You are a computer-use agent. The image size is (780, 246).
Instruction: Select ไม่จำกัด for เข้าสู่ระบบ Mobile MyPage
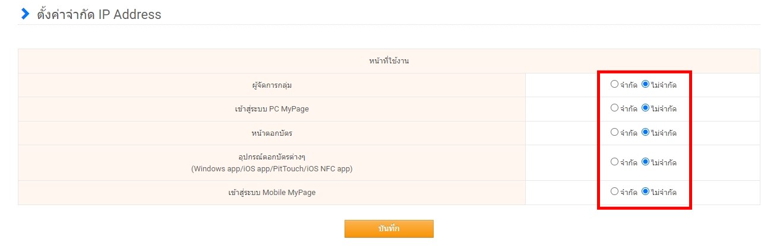coord(646,191)
